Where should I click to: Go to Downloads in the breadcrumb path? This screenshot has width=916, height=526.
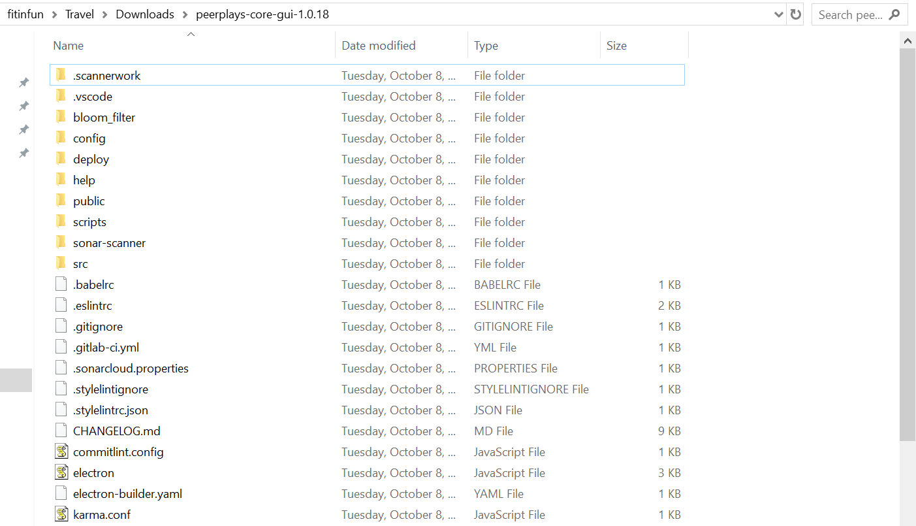145,14
